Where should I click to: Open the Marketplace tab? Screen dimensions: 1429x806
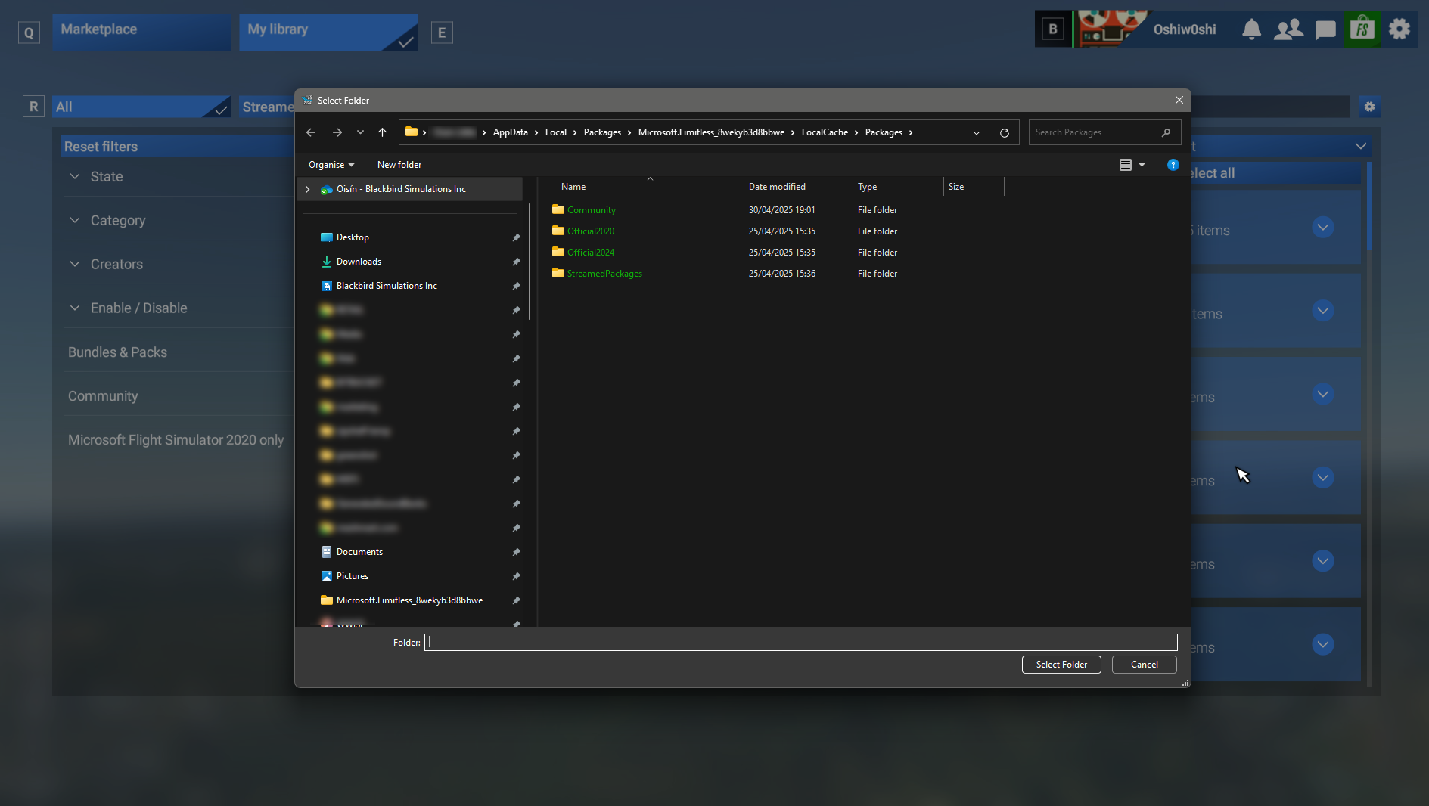click(141, 32)
